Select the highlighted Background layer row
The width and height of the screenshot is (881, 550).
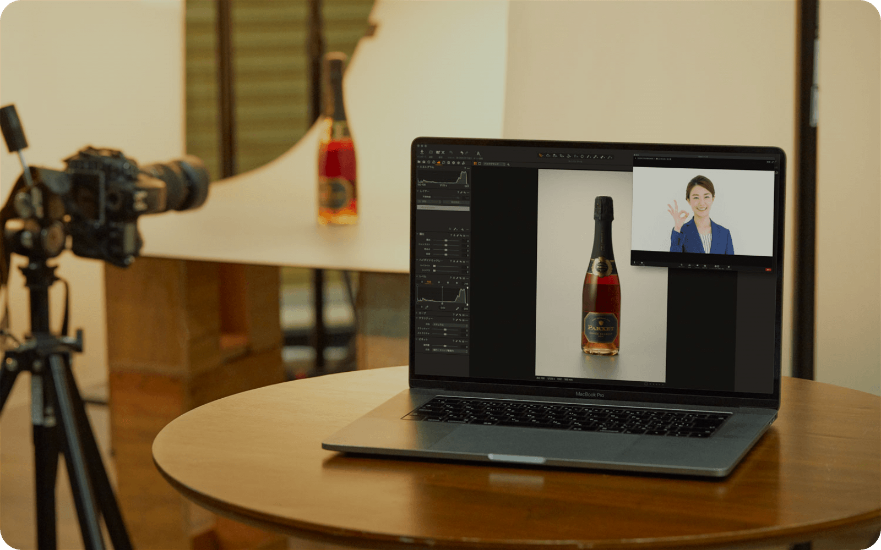[443, 208]
